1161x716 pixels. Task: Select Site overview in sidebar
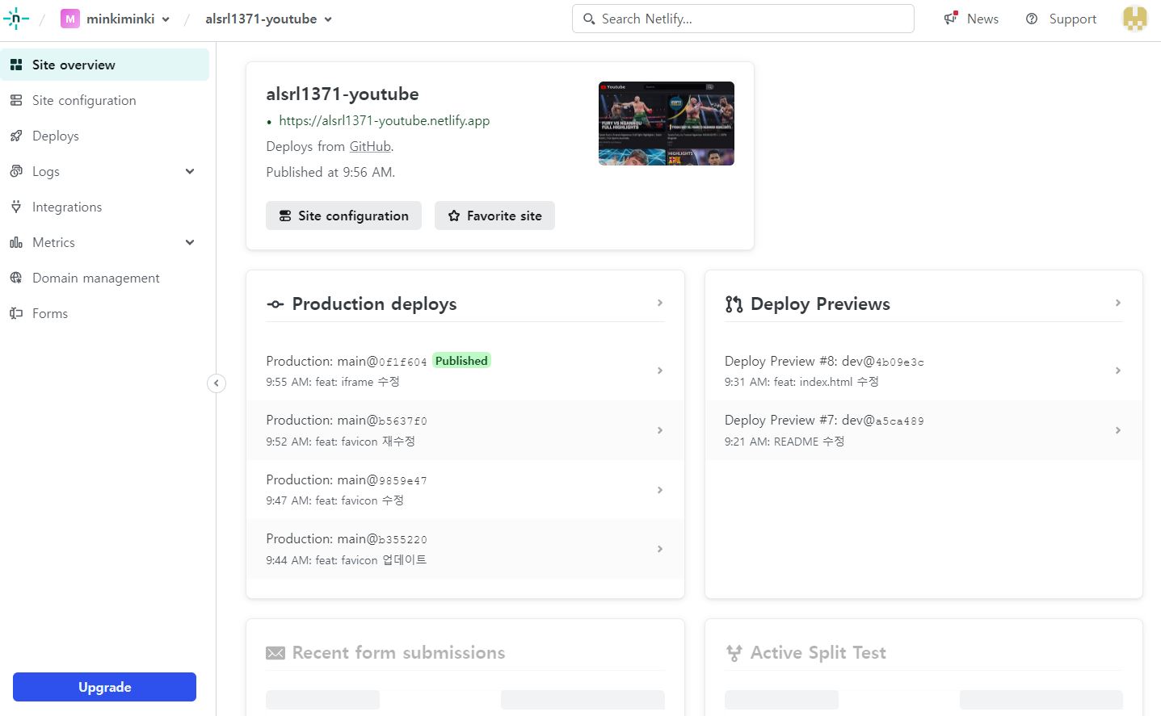coord(105,65)
